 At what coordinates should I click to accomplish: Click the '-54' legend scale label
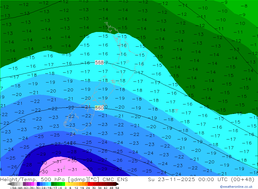coord(13,188)
